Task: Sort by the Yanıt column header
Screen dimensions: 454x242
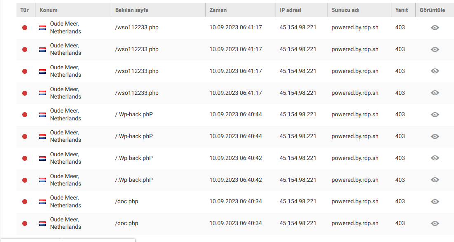Action: pyautogui.click(x=401, y=10)
